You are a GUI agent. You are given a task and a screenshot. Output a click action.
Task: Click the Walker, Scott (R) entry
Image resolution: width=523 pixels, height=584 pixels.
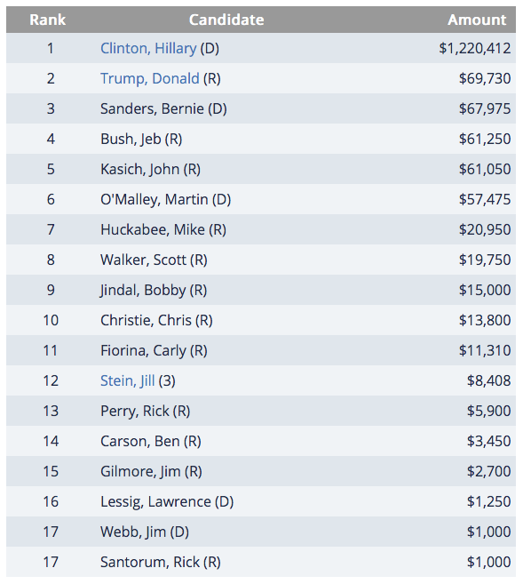[x=154, y=260]
